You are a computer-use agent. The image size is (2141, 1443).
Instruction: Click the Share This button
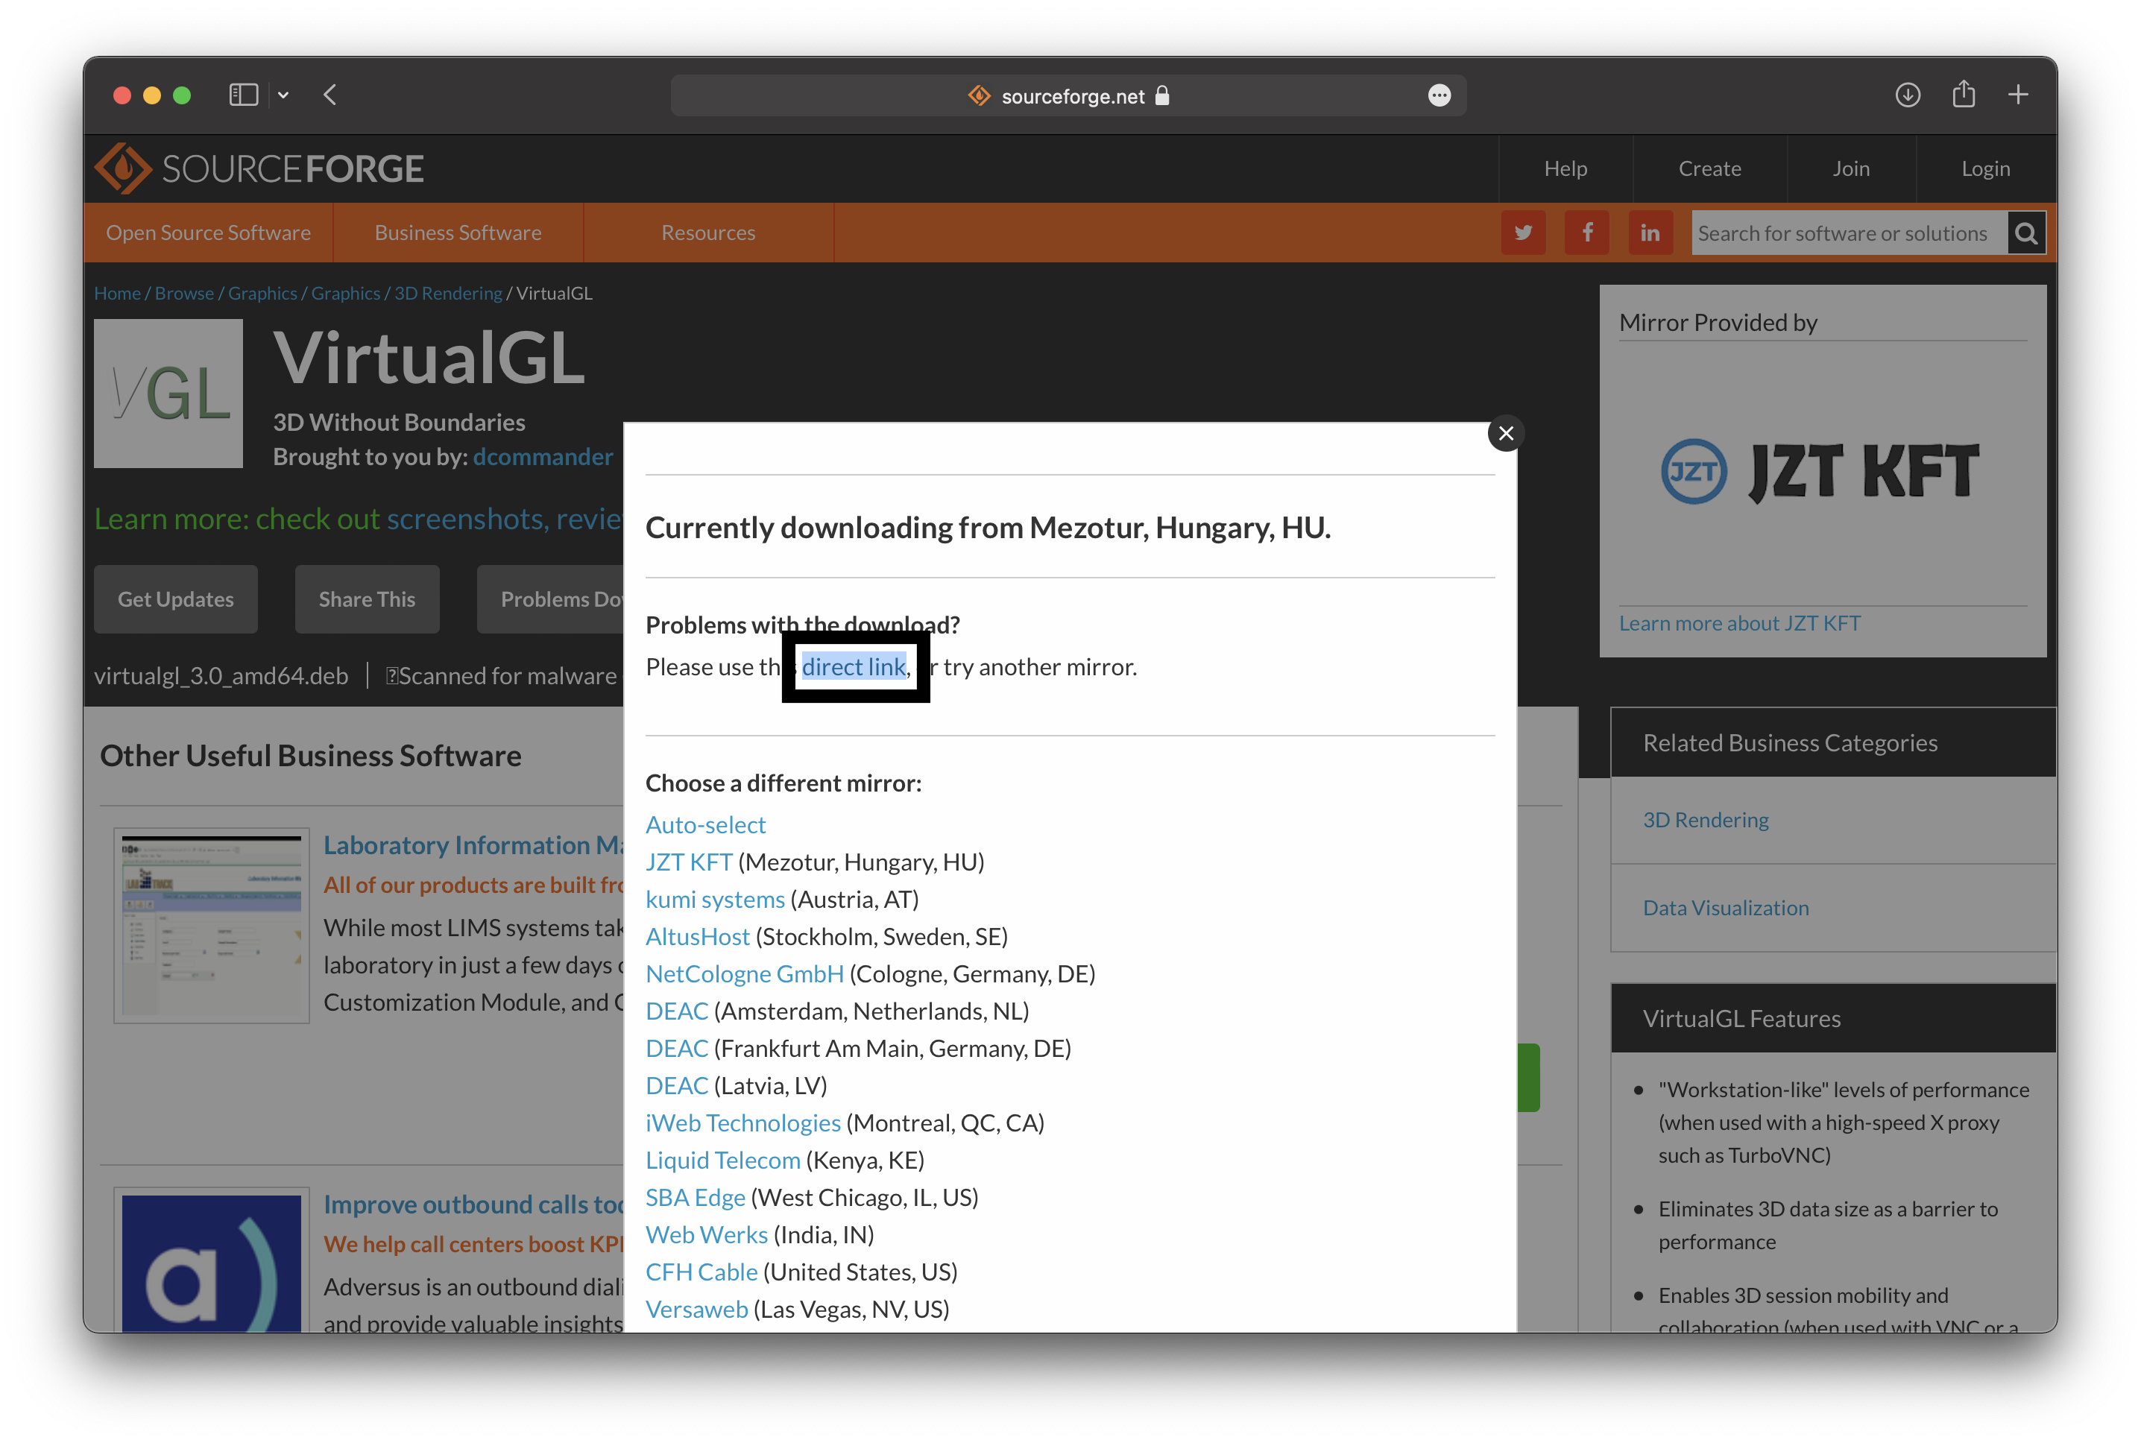point(366,599)
